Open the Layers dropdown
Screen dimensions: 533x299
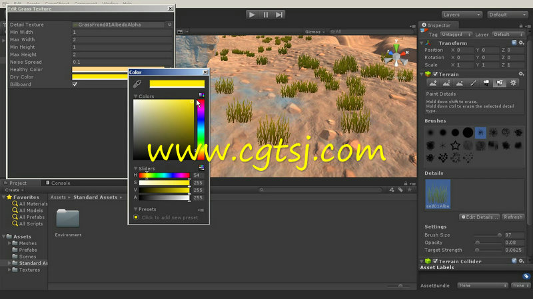coord(462,15)
